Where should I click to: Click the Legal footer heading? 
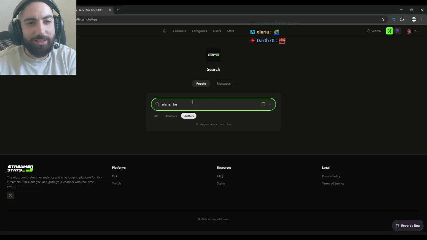point(326,168)
